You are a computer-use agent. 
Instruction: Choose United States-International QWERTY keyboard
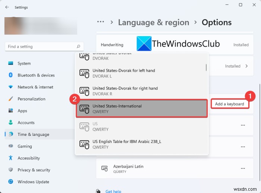(x=142, y=109)
